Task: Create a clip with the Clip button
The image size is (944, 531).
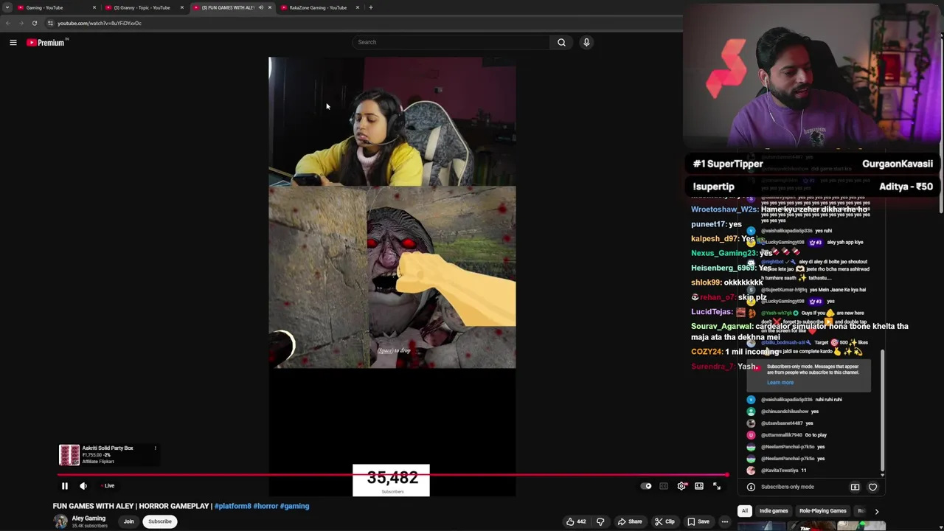Action: click(x=664, y=521)
